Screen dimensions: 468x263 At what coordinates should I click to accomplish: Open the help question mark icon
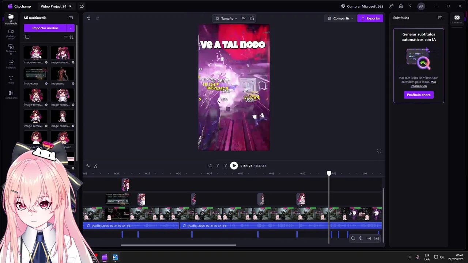[x=410, y=6]
